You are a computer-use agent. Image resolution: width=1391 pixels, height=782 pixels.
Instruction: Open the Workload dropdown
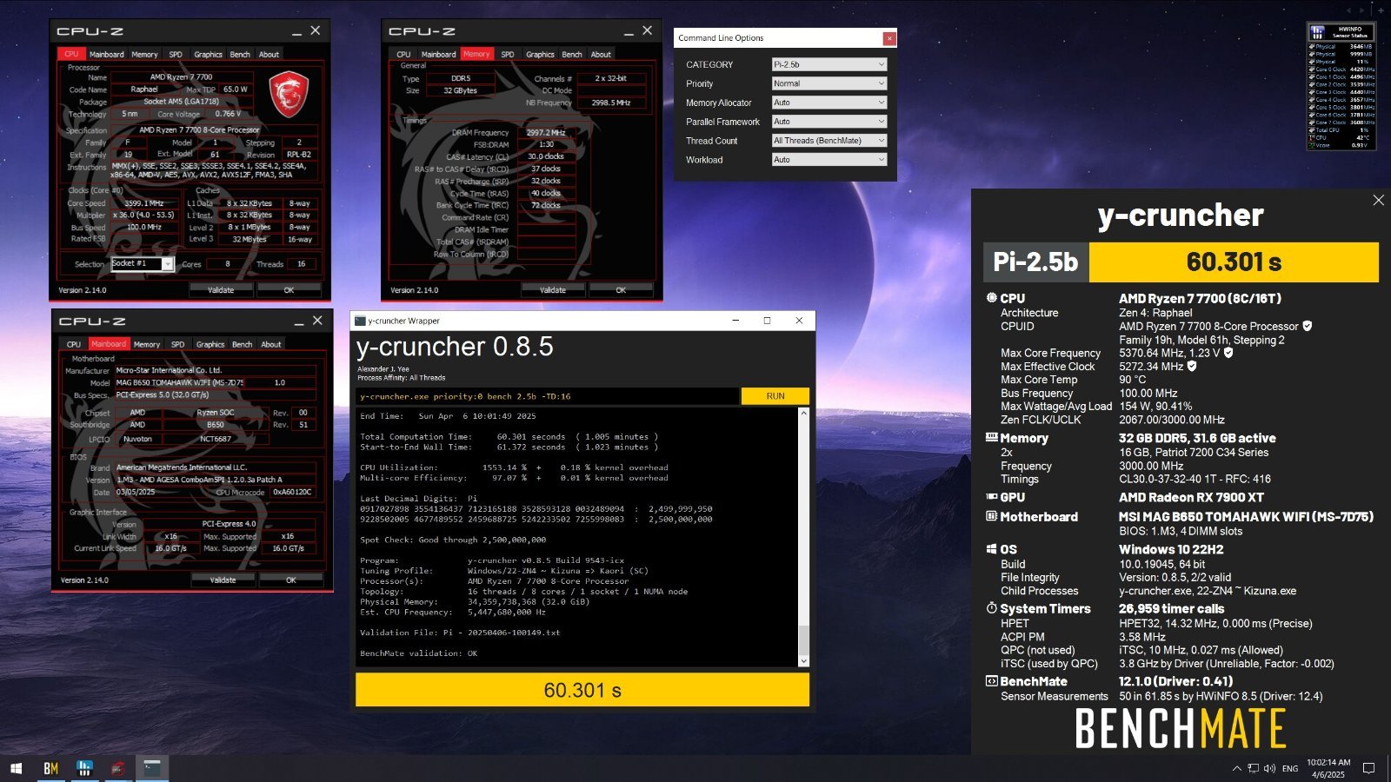[829, 160]
